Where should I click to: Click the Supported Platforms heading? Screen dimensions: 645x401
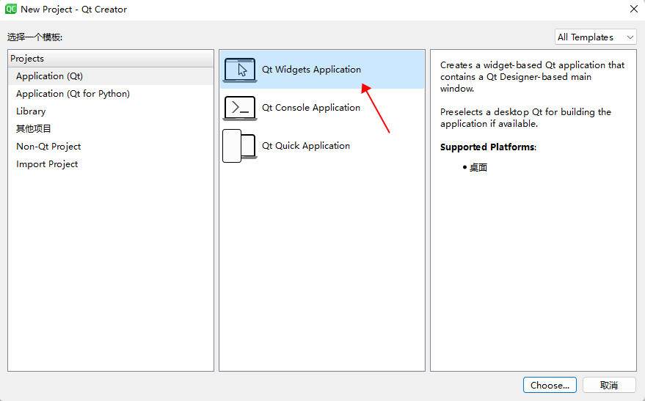point(488,147)
